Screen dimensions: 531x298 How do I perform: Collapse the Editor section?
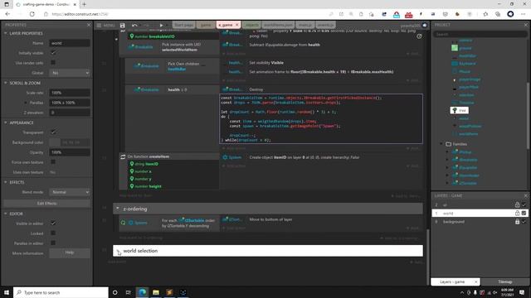click(x=6, y=214)
